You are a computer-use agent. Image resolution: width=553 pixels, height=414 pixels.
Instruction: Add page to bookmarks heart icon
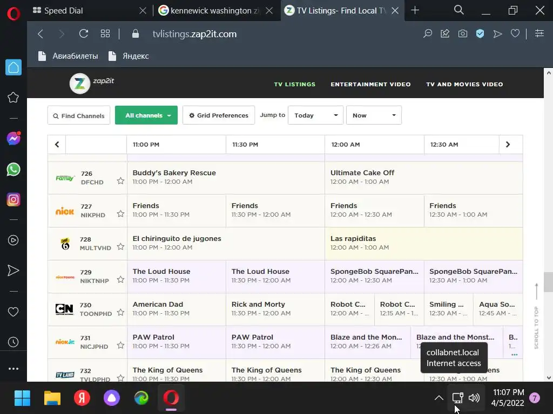click(x=515, y=34)
